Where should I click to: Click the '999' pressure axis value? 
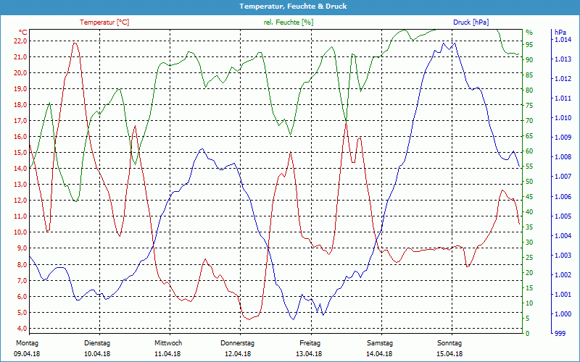[560, 334]
